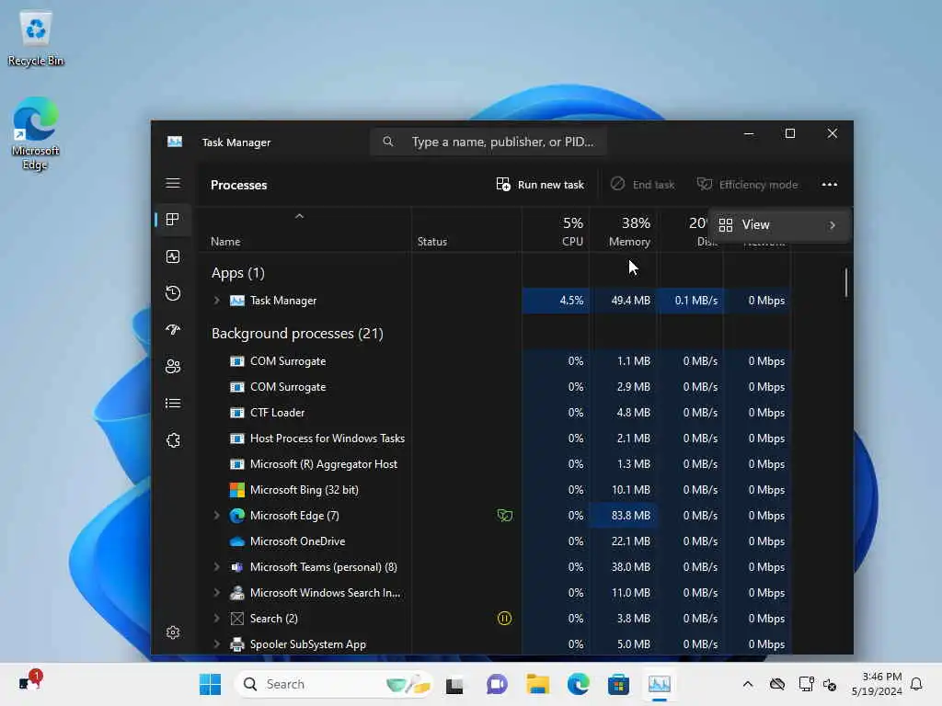
Task: Click the OneDrive cloud tray icon
Action: pos(776,684)
